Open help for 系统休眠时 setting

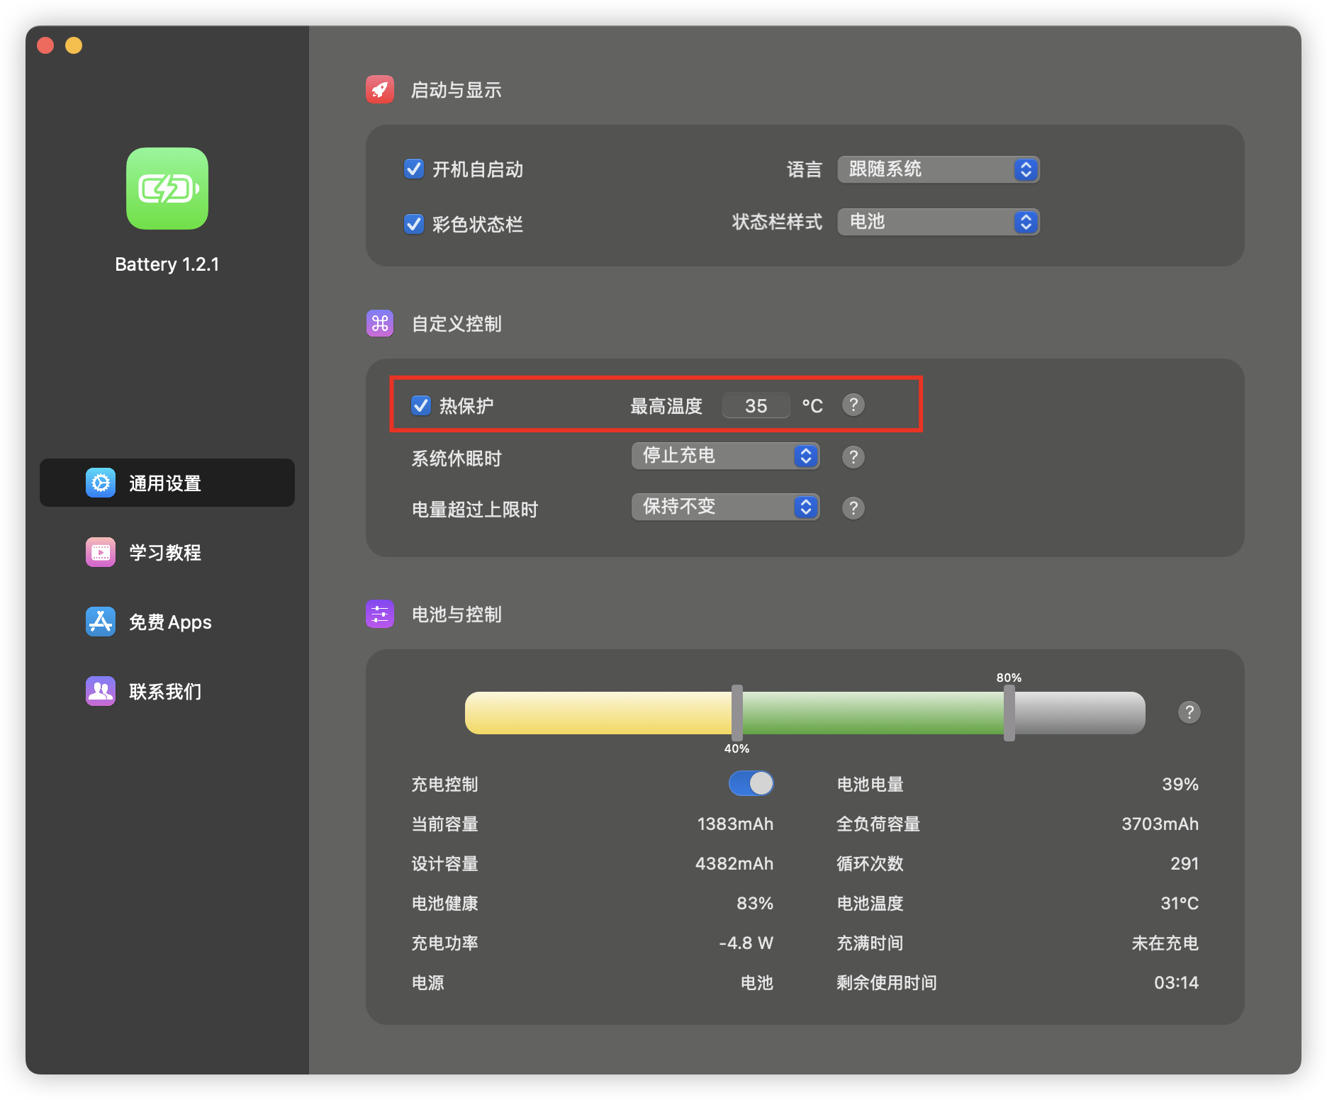pos(853,457)
